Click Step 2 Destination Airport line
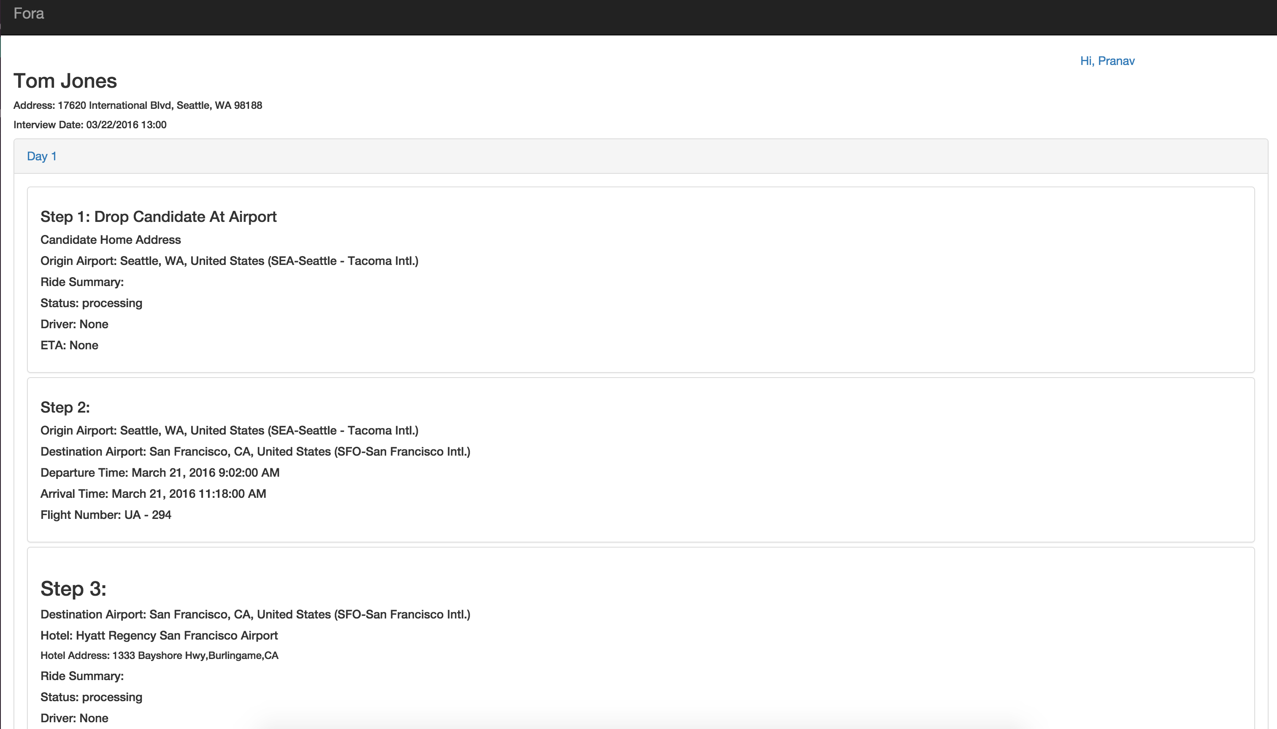This screenshot has height=729, width=1277. pos(255,452)
